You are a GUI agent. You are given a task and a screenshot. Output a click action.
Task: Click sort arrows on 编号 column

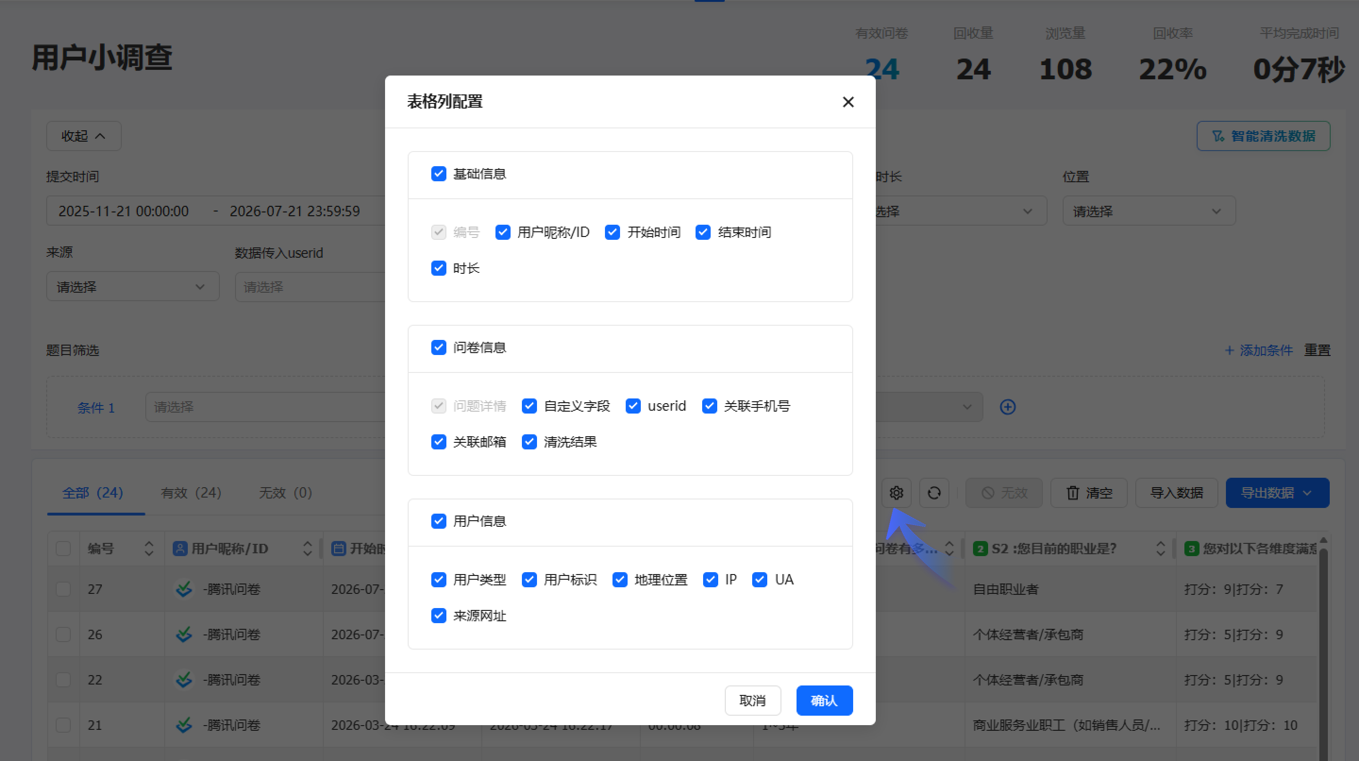(149, 548)
